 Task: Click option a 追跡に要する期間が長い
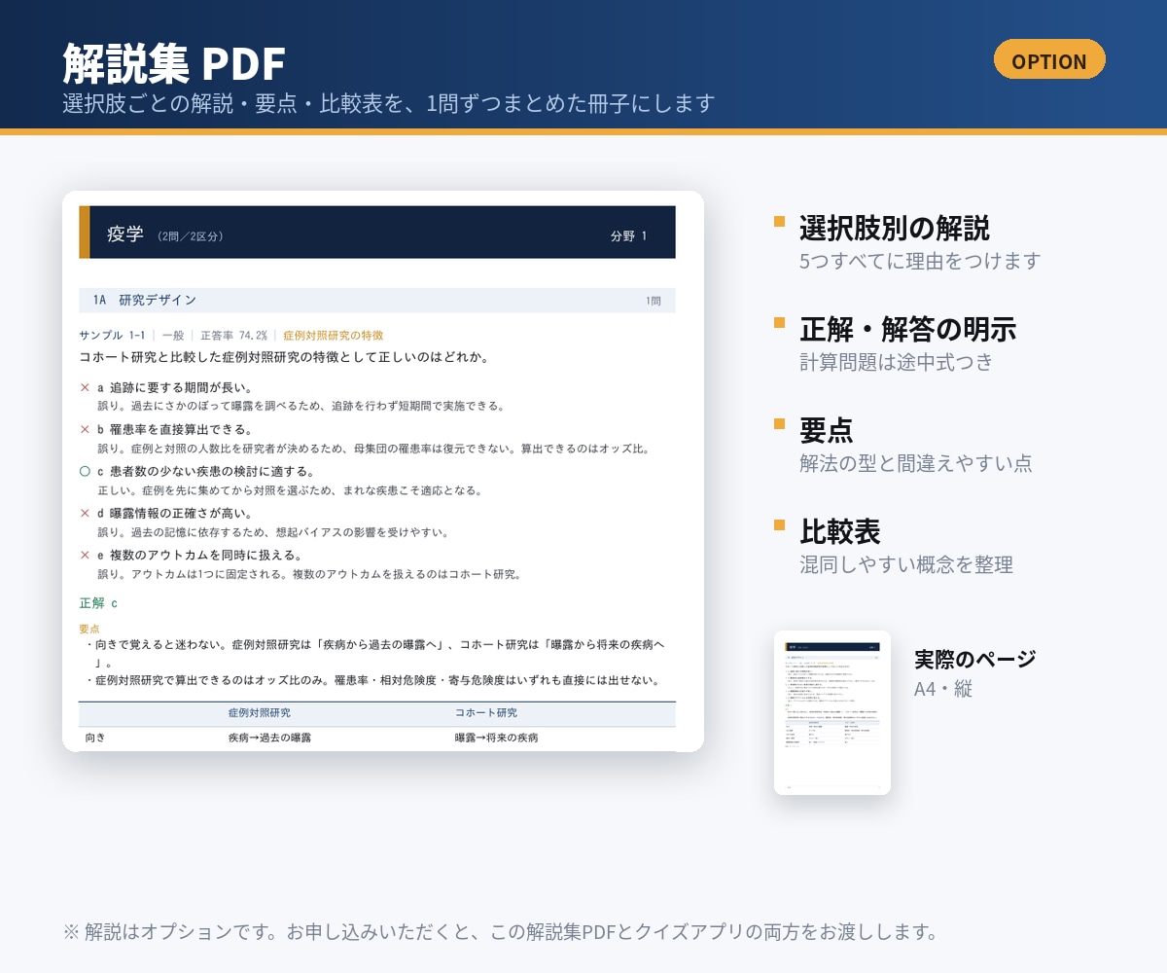pyautogui.click(x=175, y=387)
